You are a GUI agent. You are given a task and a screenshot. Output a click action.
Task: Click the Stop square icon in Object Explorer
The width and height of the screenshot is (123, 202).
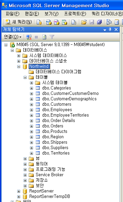pyautogui.click(x=36, y=37)
